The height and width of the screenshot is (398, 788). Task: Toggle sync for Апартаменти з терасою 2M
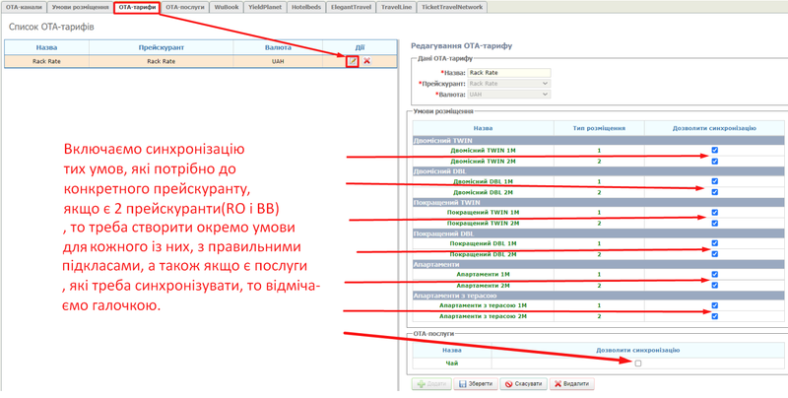click(x=715, y=316)
